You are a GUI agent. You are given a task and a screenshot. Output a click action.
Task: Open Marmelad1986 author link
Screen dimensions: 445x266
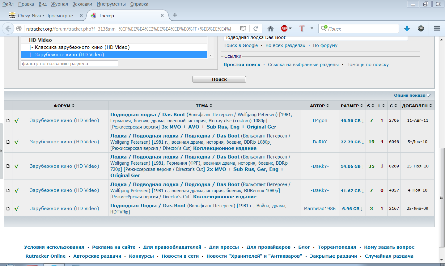click(320, 209)
